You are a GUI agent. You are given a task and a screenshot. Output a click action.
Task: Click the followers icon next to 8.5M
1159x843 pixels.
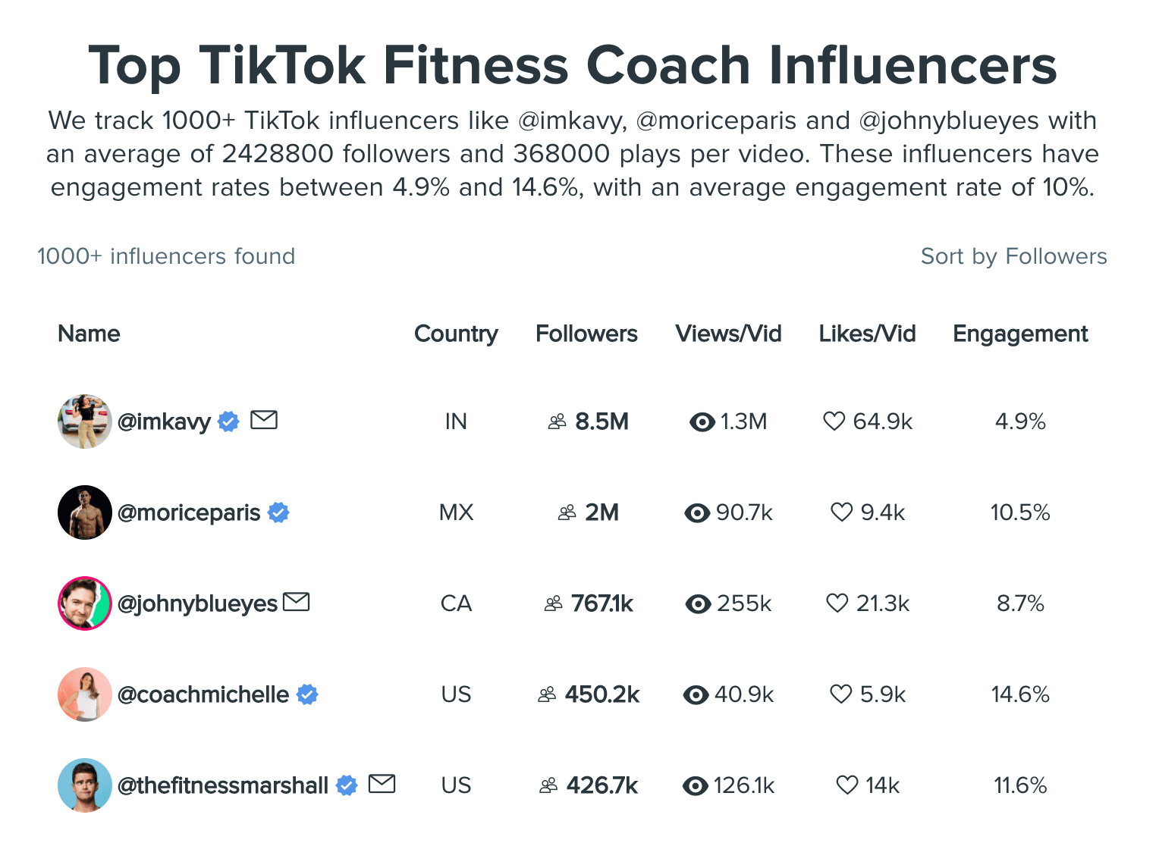click(x=557, y=421)
